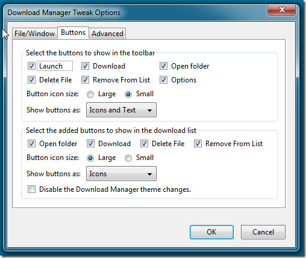Uncheck the Options checkbox
Image resolution: width=306 pixels, height=258 pixels.
(x=163, y=80)
